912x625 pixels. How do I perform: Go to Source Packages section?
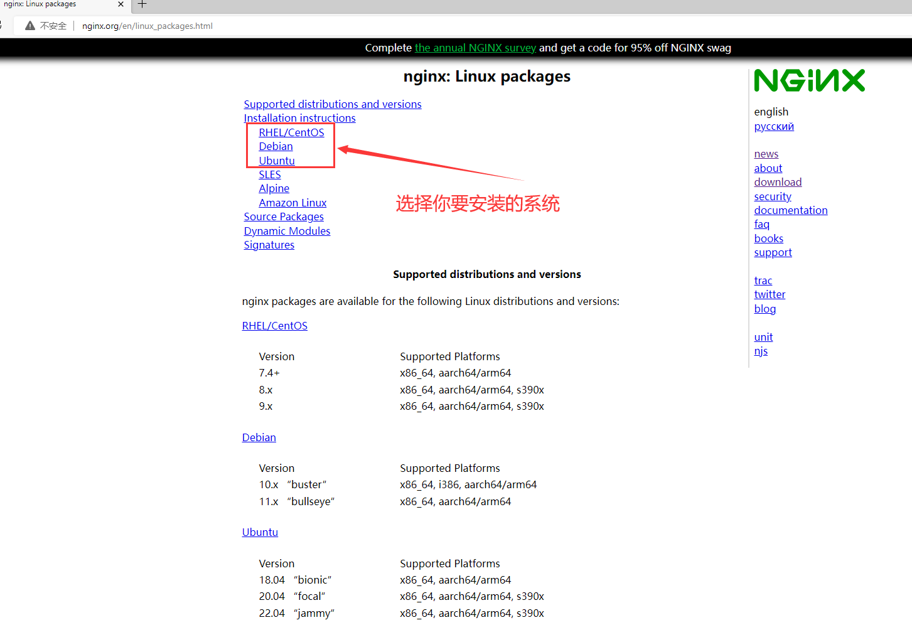pyautogui.click(x=284, y=216)
